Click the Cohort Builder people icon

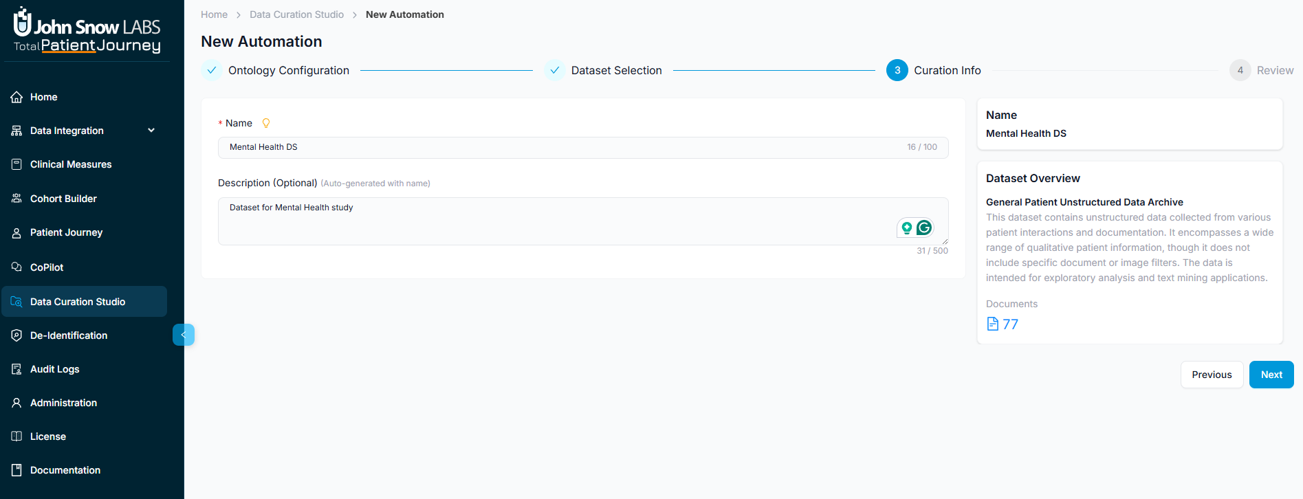[x=17, y=199]
